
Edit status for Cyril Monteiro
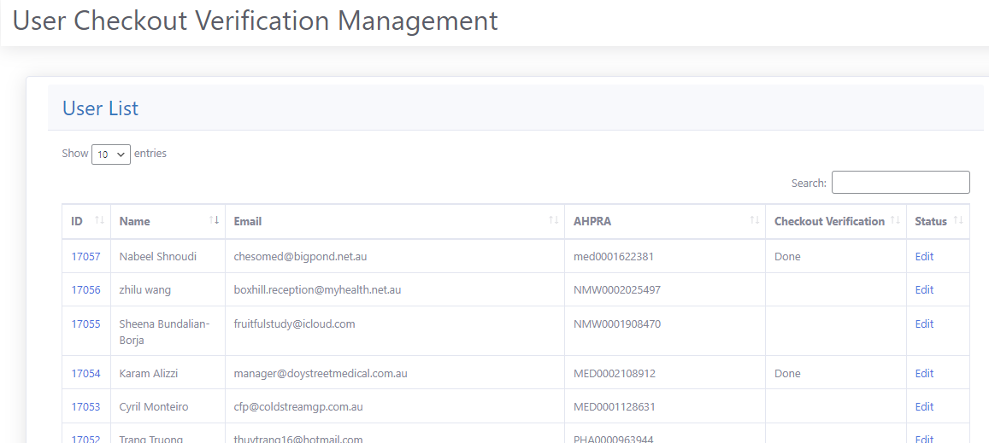pyautogui.click(x=924, y=406)
